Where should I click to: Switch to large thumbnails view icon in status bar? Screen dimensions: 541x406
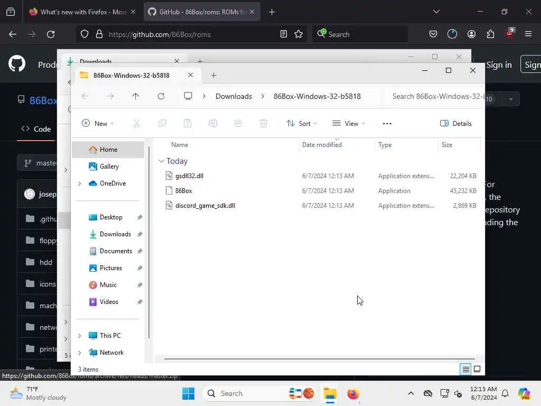pyautogui.click(x=477, y=369)
